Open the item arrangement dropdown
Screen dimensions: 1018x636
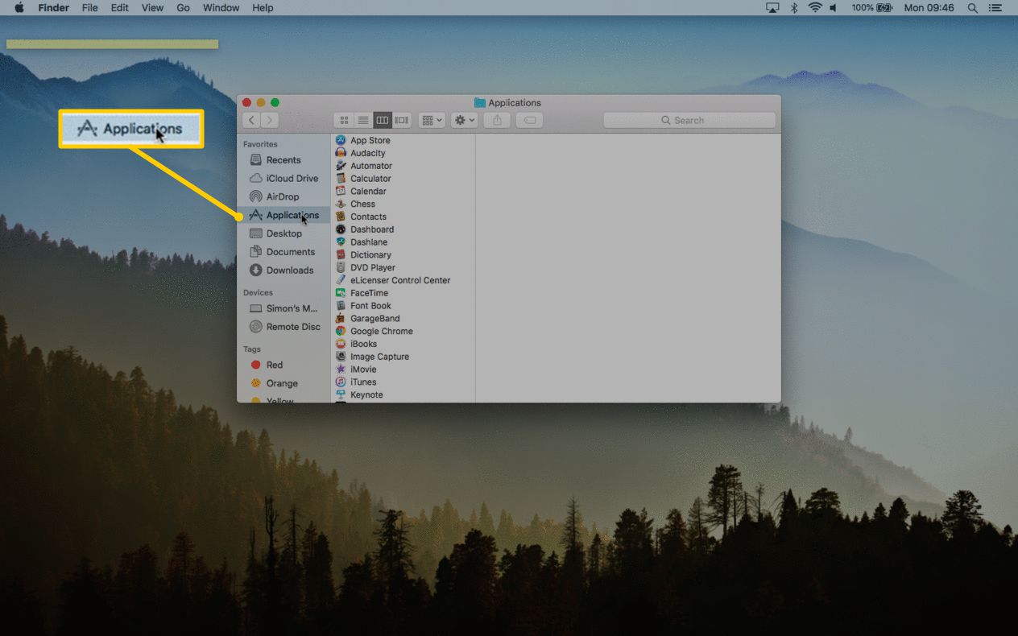pos(432,119)
